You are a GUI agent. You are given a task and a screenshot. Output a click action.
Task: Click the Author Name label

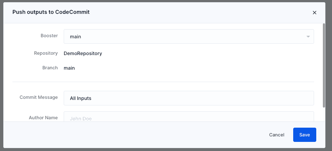click(x=43, y=118)
